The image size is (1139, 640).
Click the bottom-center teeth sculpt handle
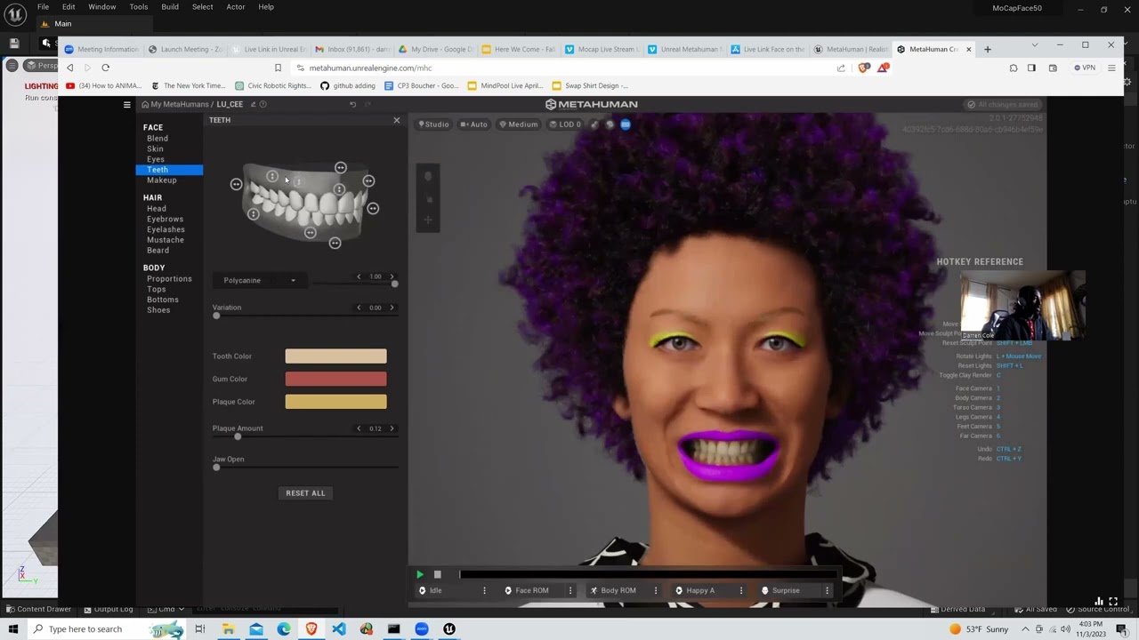(x=310, y=233)
